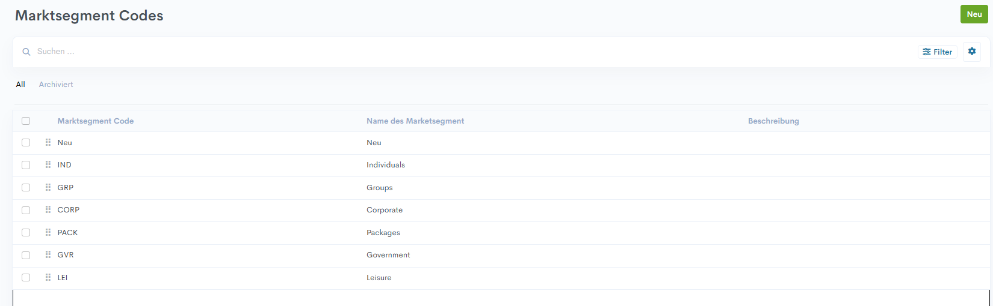Grab the drag handle for IND row

coord(48,165)
